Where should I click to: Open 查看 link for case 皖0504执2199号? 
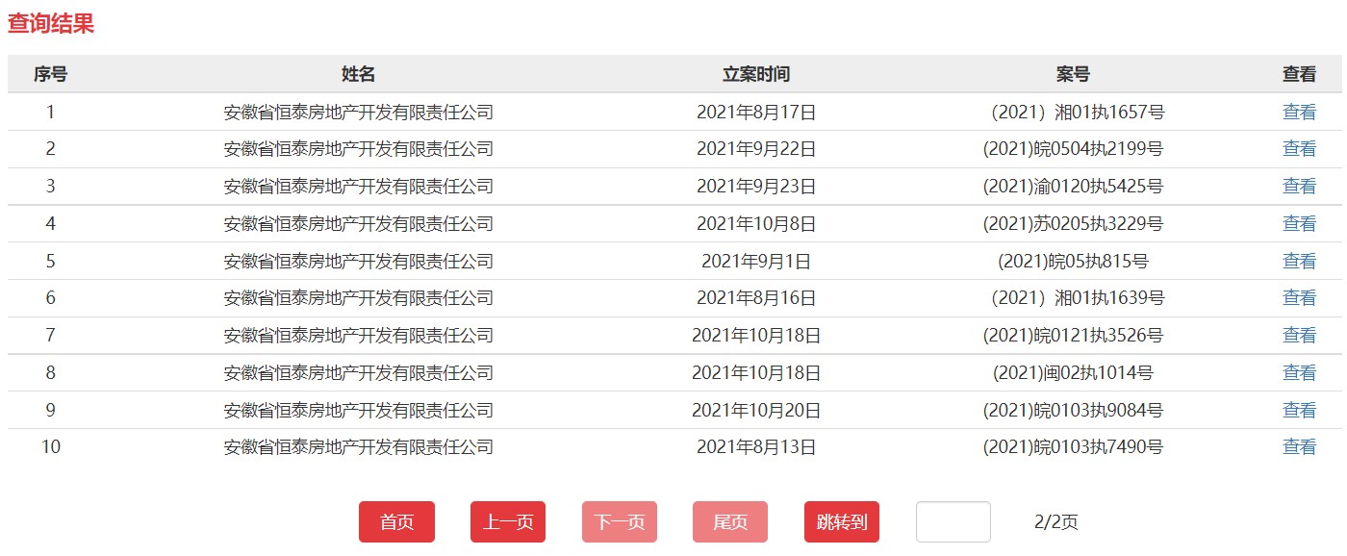[x=1299, y=149]
